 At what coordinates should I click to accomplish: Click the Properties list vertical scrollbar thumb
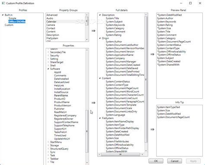click(x=87, y=131)
